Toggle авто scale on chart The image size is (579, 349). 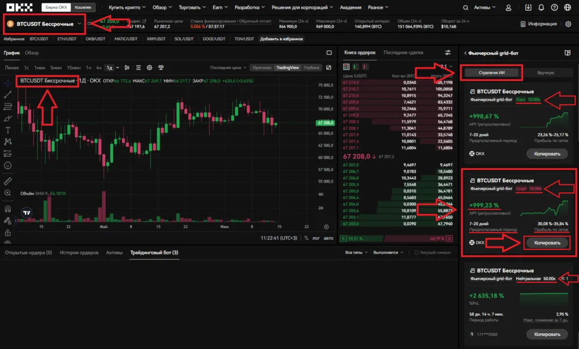329,238
